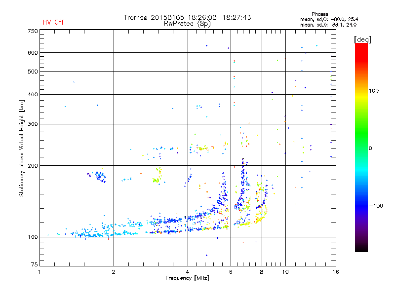This screenshot has height=296, width=395.
Task: Click the plot title 'Tromsø 20150105 18:26:00-18:27:43'
Action: point(187,17)
